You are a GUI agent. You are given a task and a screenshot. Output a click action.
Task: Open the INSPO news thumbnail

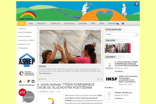pyautogui.click(x=111, y=79)
